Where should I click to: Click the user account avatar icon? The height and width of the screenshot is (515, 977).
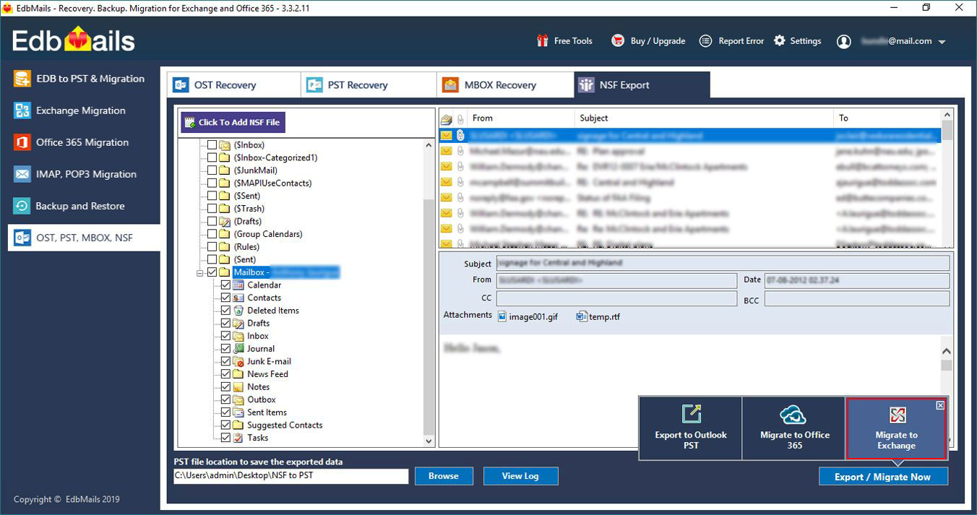[x=843, y=42]
